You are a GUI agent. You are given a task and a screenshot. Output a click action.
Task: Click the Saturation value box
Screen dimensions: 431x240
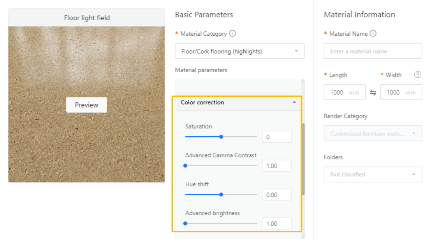coord(276,137)
